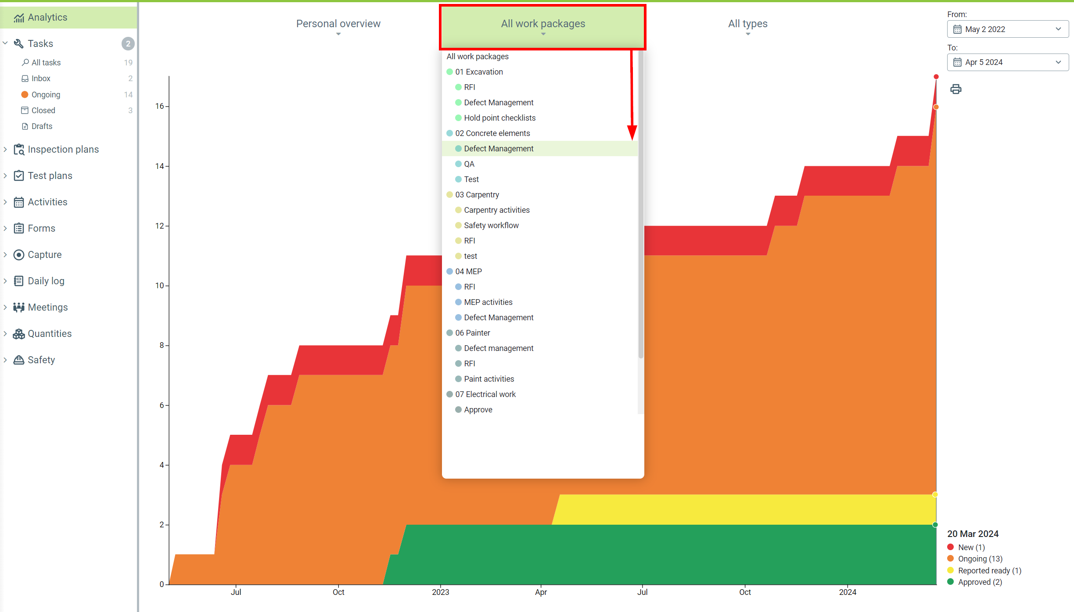
Task: Open the From date dropdown
Action: pos(1007,29)
